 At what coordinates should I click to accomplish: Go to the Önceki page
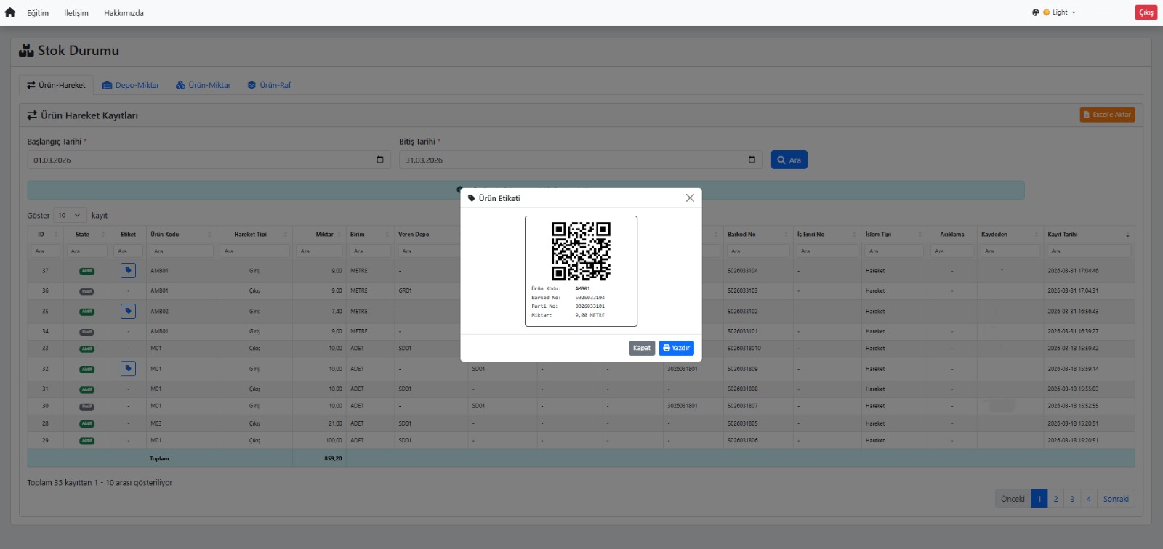(1013, 499)
